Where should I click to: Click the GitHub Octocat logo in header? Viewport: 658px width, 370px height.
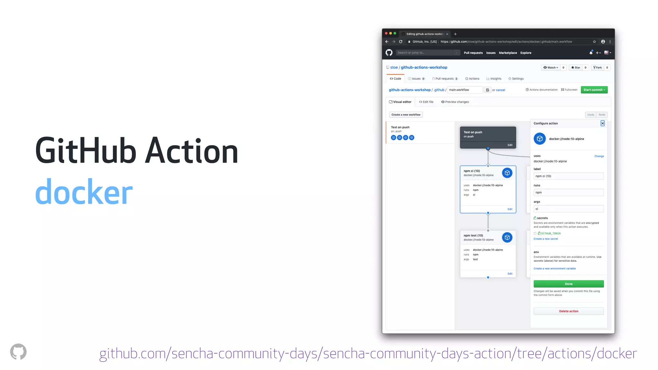pos(389,53)
